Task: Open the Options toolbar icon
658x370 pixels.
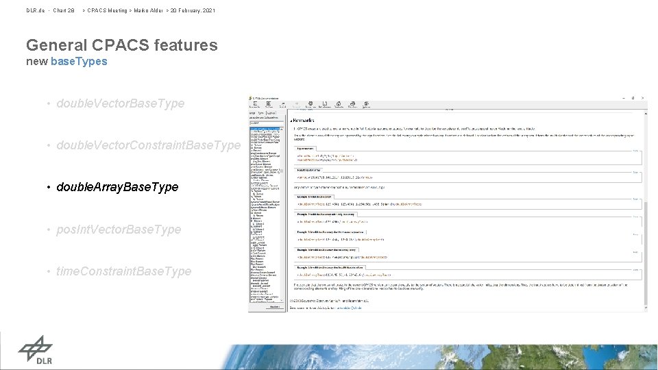Action: click(366, 105)
